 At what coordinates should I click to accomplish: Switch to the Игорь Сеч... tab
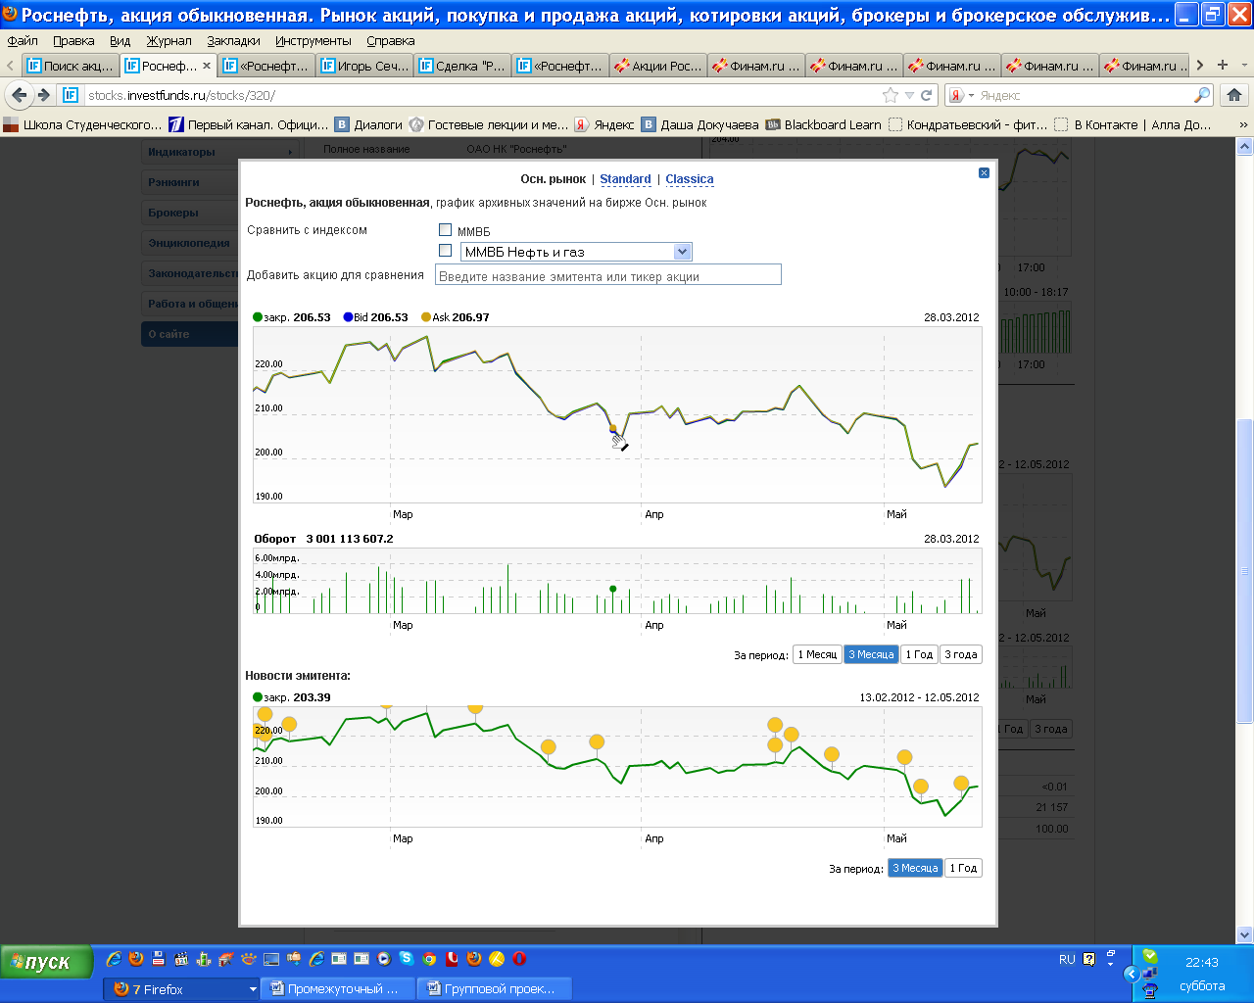(364, 66)
